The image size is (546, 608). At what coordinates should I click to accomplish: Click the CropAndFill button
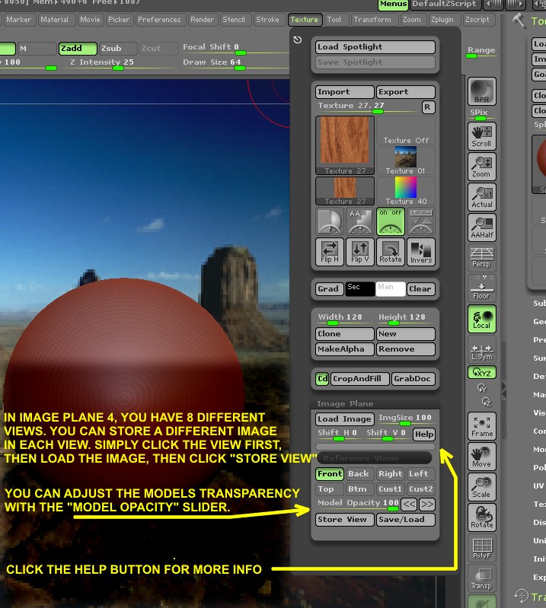pyautogui.click(x=359, y=379)
